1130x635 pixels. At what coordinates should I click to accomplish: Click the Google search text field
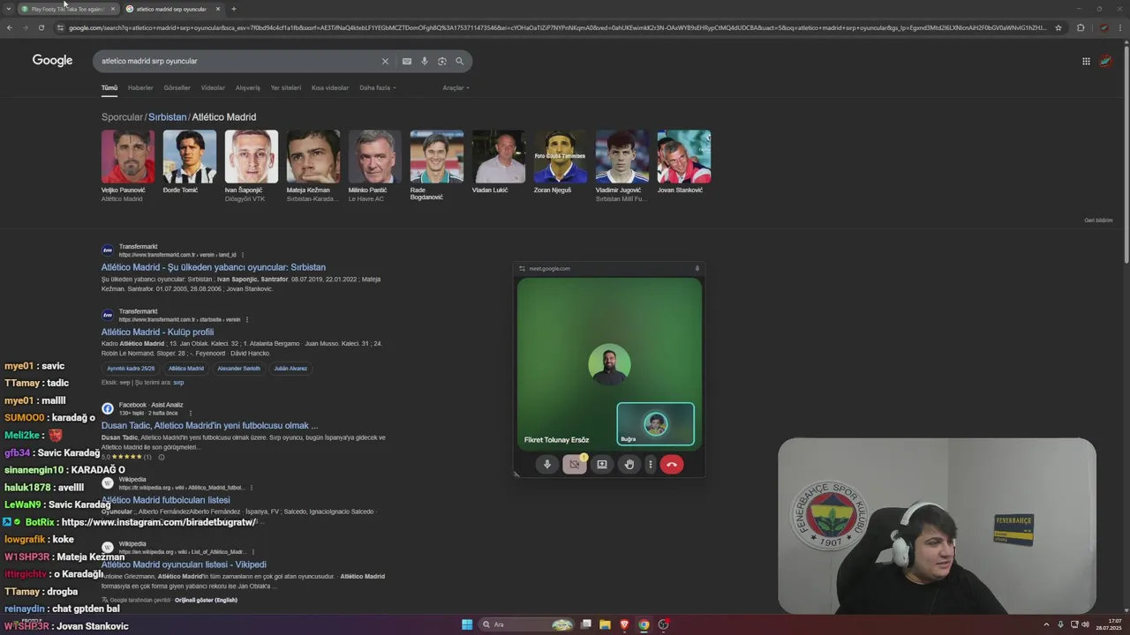tap(238, 61)
